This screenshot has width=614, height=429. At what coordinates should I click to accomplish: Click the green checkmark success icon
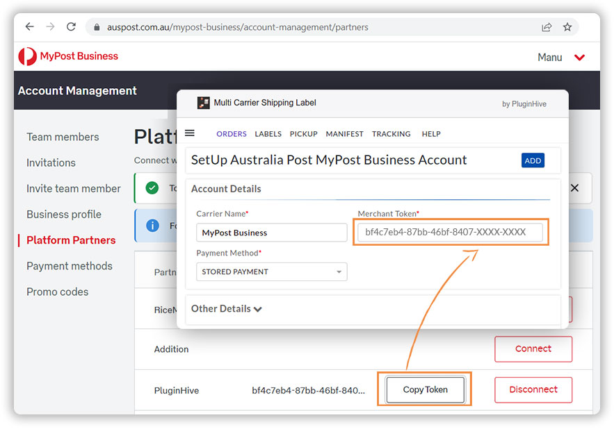[152, 188]
